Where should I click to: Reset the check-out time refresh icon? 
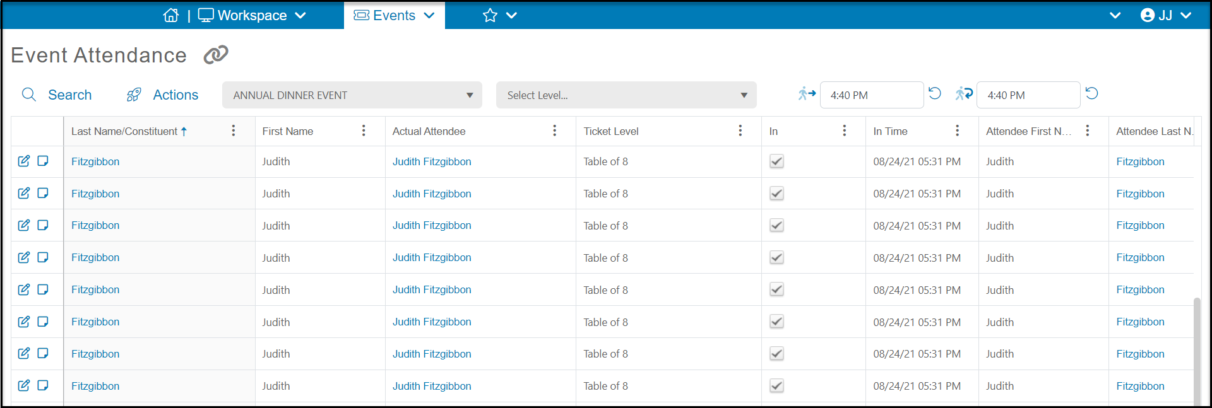point(1092,93)
